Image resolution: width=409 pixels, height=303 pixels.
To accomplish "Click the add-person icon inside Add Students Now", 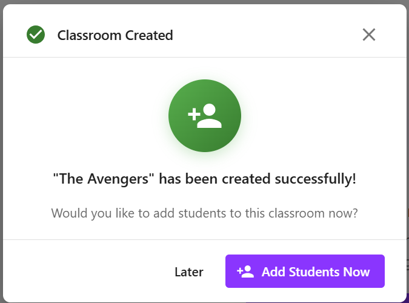I will [245, 271].
